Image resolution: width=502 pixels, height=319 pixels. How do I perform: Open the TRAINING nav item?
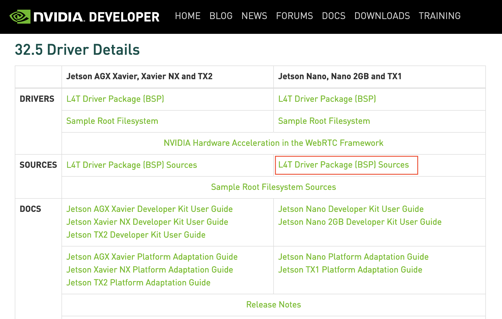pos(440,16)
